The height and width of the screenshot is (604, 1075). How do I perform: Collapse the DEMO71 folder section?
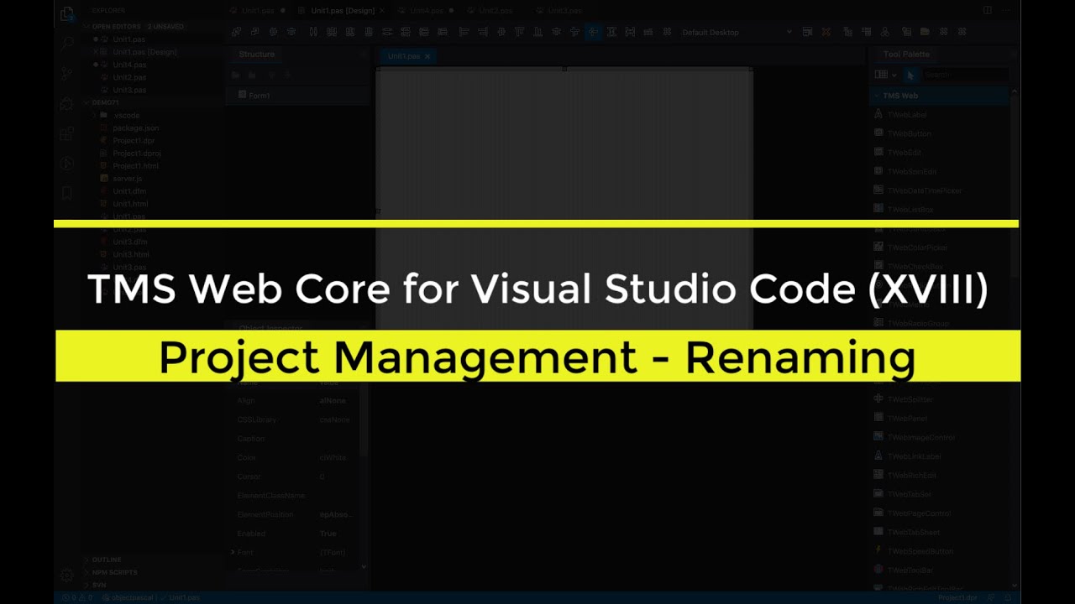pyautogui.click(x=87, y=102)
